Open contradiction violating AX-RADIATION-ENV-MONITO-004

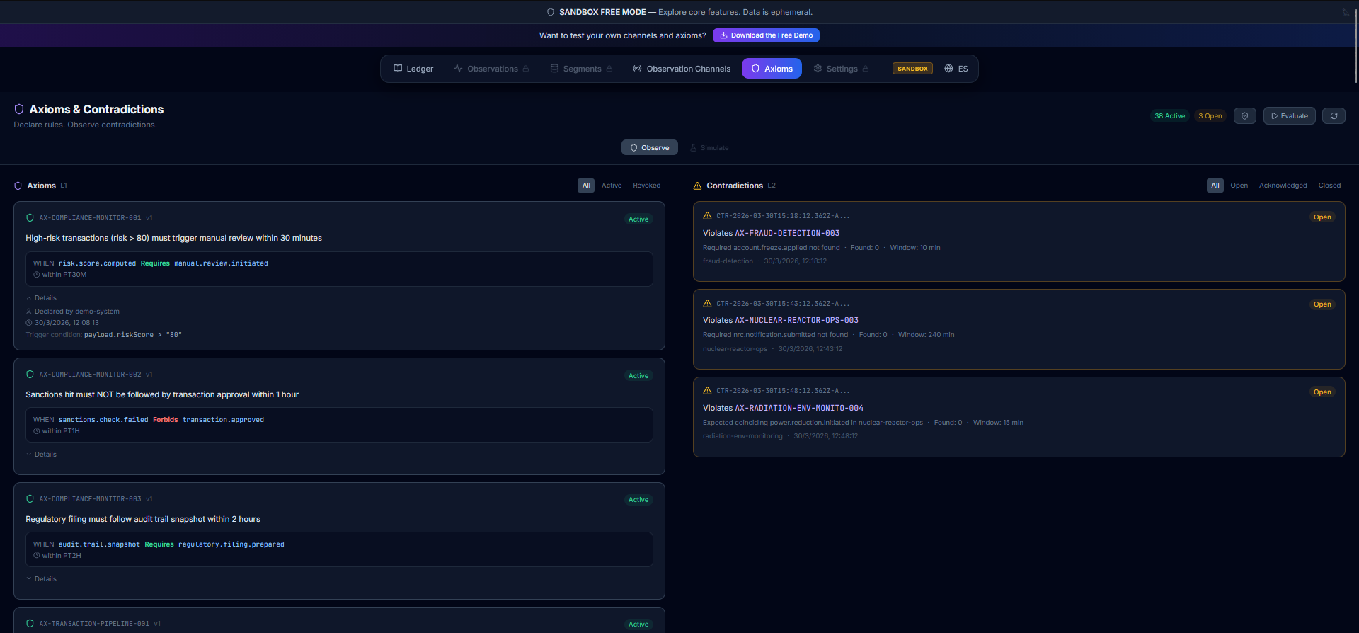[1019, 417]
